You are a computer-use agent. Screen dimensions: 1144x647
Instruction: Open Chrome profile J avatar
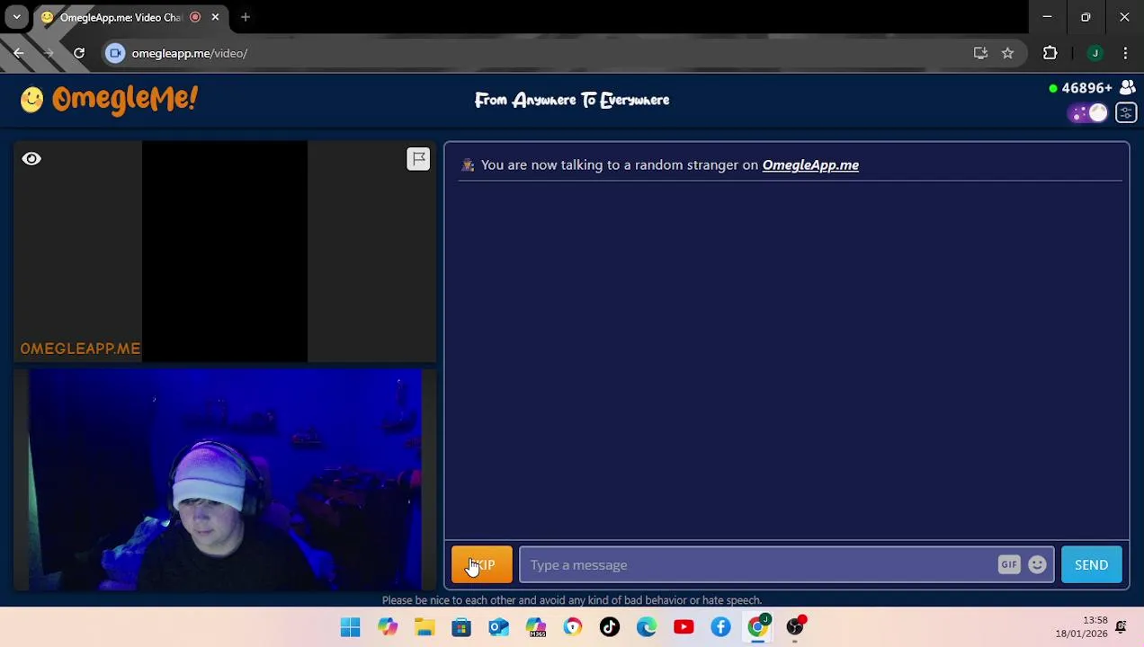click(x=1095, y=53)
